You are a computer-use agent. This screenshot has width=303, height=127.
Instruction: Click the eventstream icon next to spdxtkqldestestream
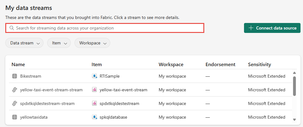94,103
